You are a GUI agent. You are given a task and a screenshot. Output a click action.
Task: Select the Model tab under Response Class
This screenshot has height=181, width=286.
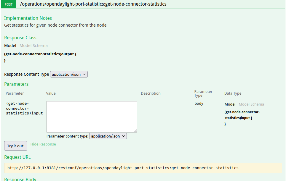10,46
